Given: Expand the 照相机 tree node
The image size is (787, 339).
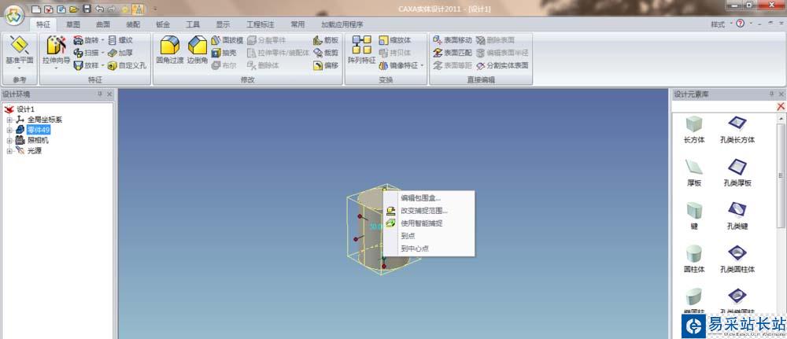Looking at the screenshot, I should [9, 141].
